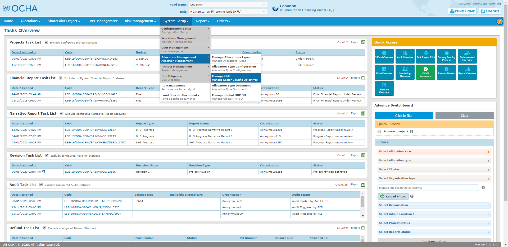The image size is (508, 247).
Task: Expand the Select Cluster filter
Action: pos(434,170)
